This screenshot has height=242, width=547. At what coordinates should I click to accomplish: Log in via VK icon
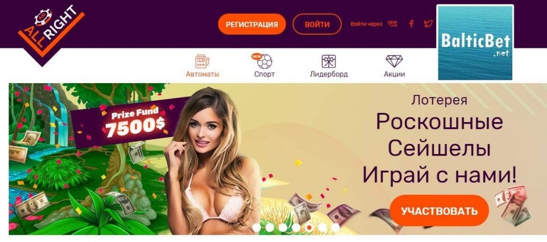tap(393, 24)
